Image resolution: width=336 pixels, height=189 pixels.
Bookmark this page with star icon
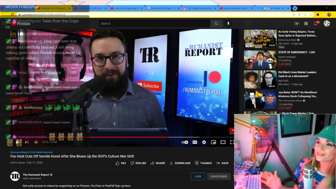point(311,15)
